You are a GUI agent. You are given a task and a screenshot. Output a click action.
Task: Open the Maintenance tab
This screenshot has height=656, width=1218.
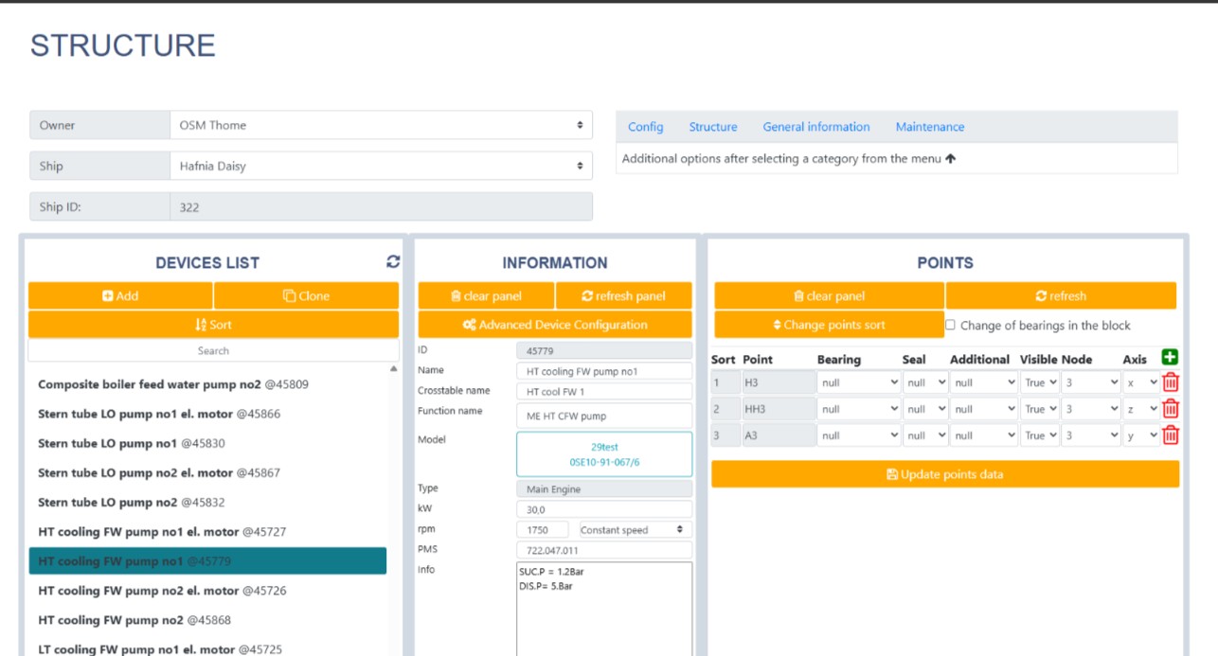pyautogui.click(x=929, y=127)
